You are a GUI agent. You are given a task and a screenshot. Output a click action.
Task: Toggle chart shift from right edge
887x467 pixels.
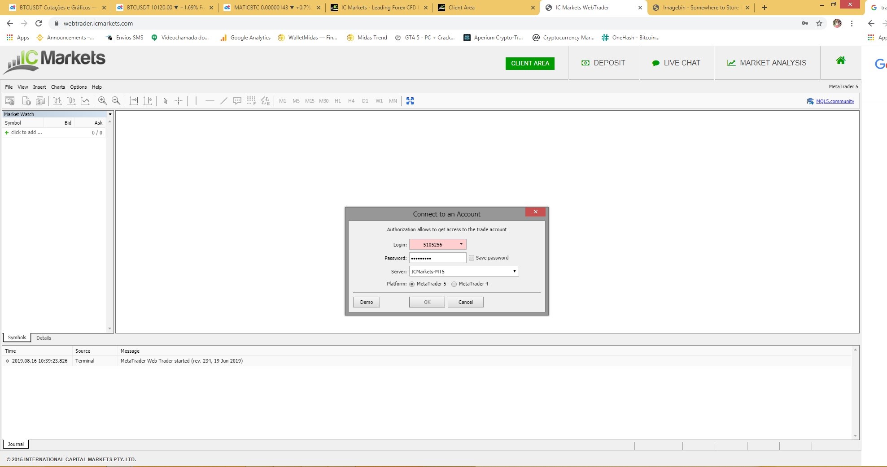coord(148,101)
